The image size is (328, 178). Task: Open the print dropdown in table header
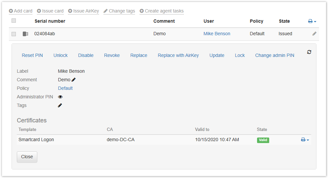point(312,21)
